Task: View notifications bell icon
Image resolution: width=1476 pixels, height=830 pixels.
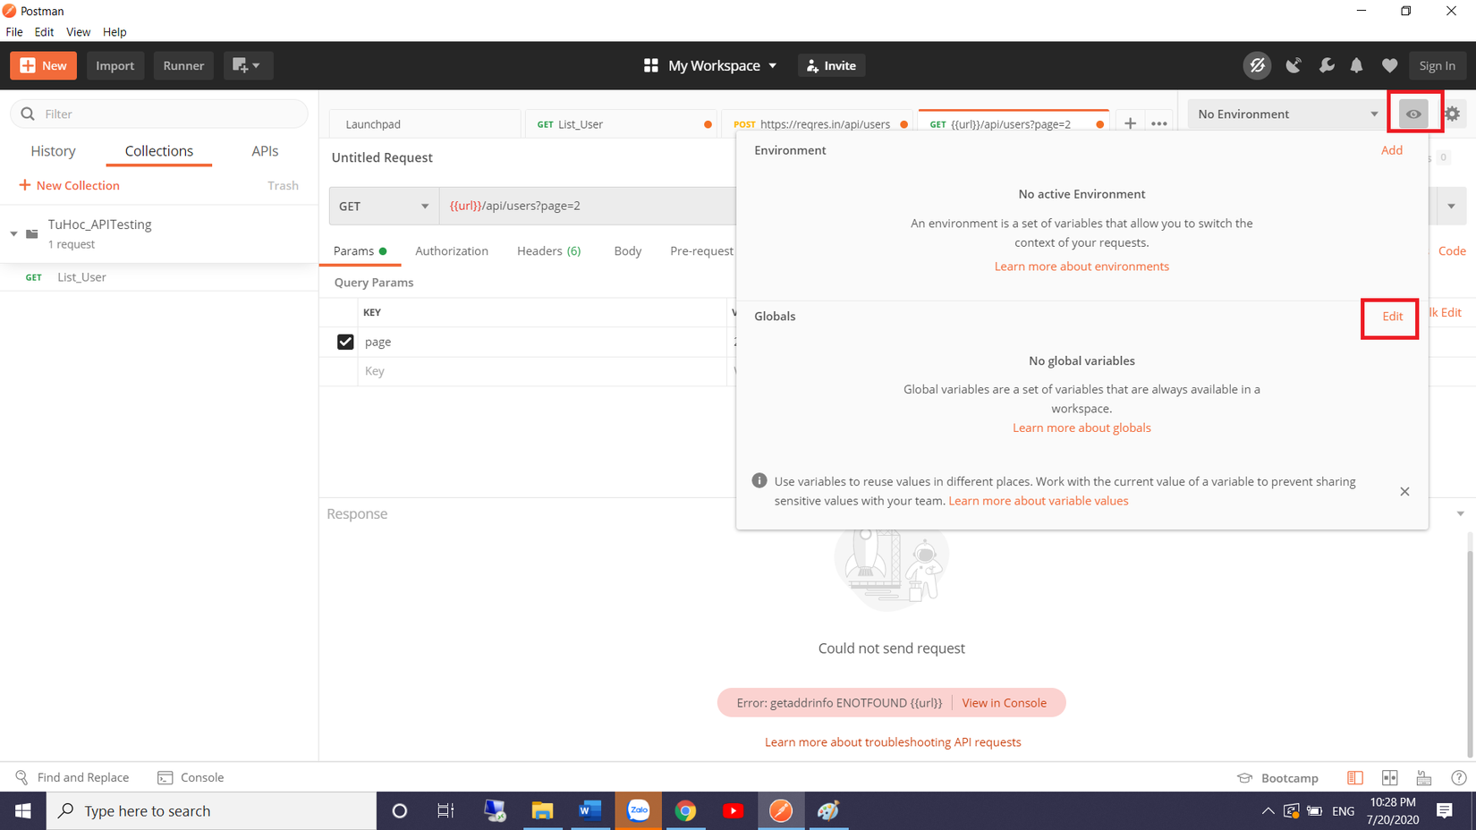Action: pos(1357,65)
